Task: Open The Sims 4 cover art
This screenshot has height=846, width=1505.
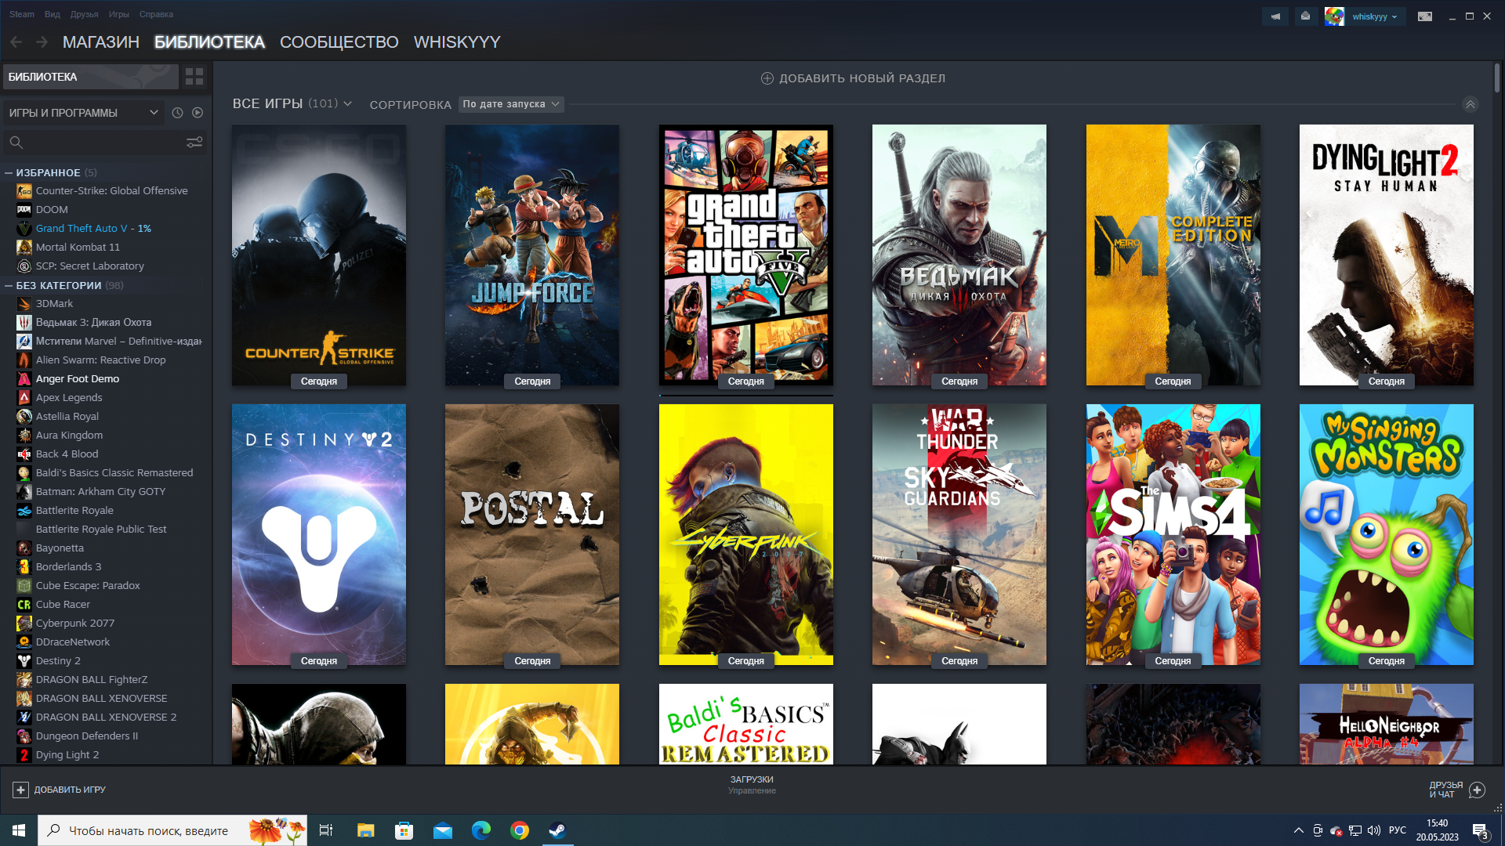Action: 1173,534
